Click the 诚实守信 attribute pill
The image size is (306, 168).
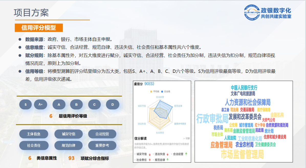(69, 134)
